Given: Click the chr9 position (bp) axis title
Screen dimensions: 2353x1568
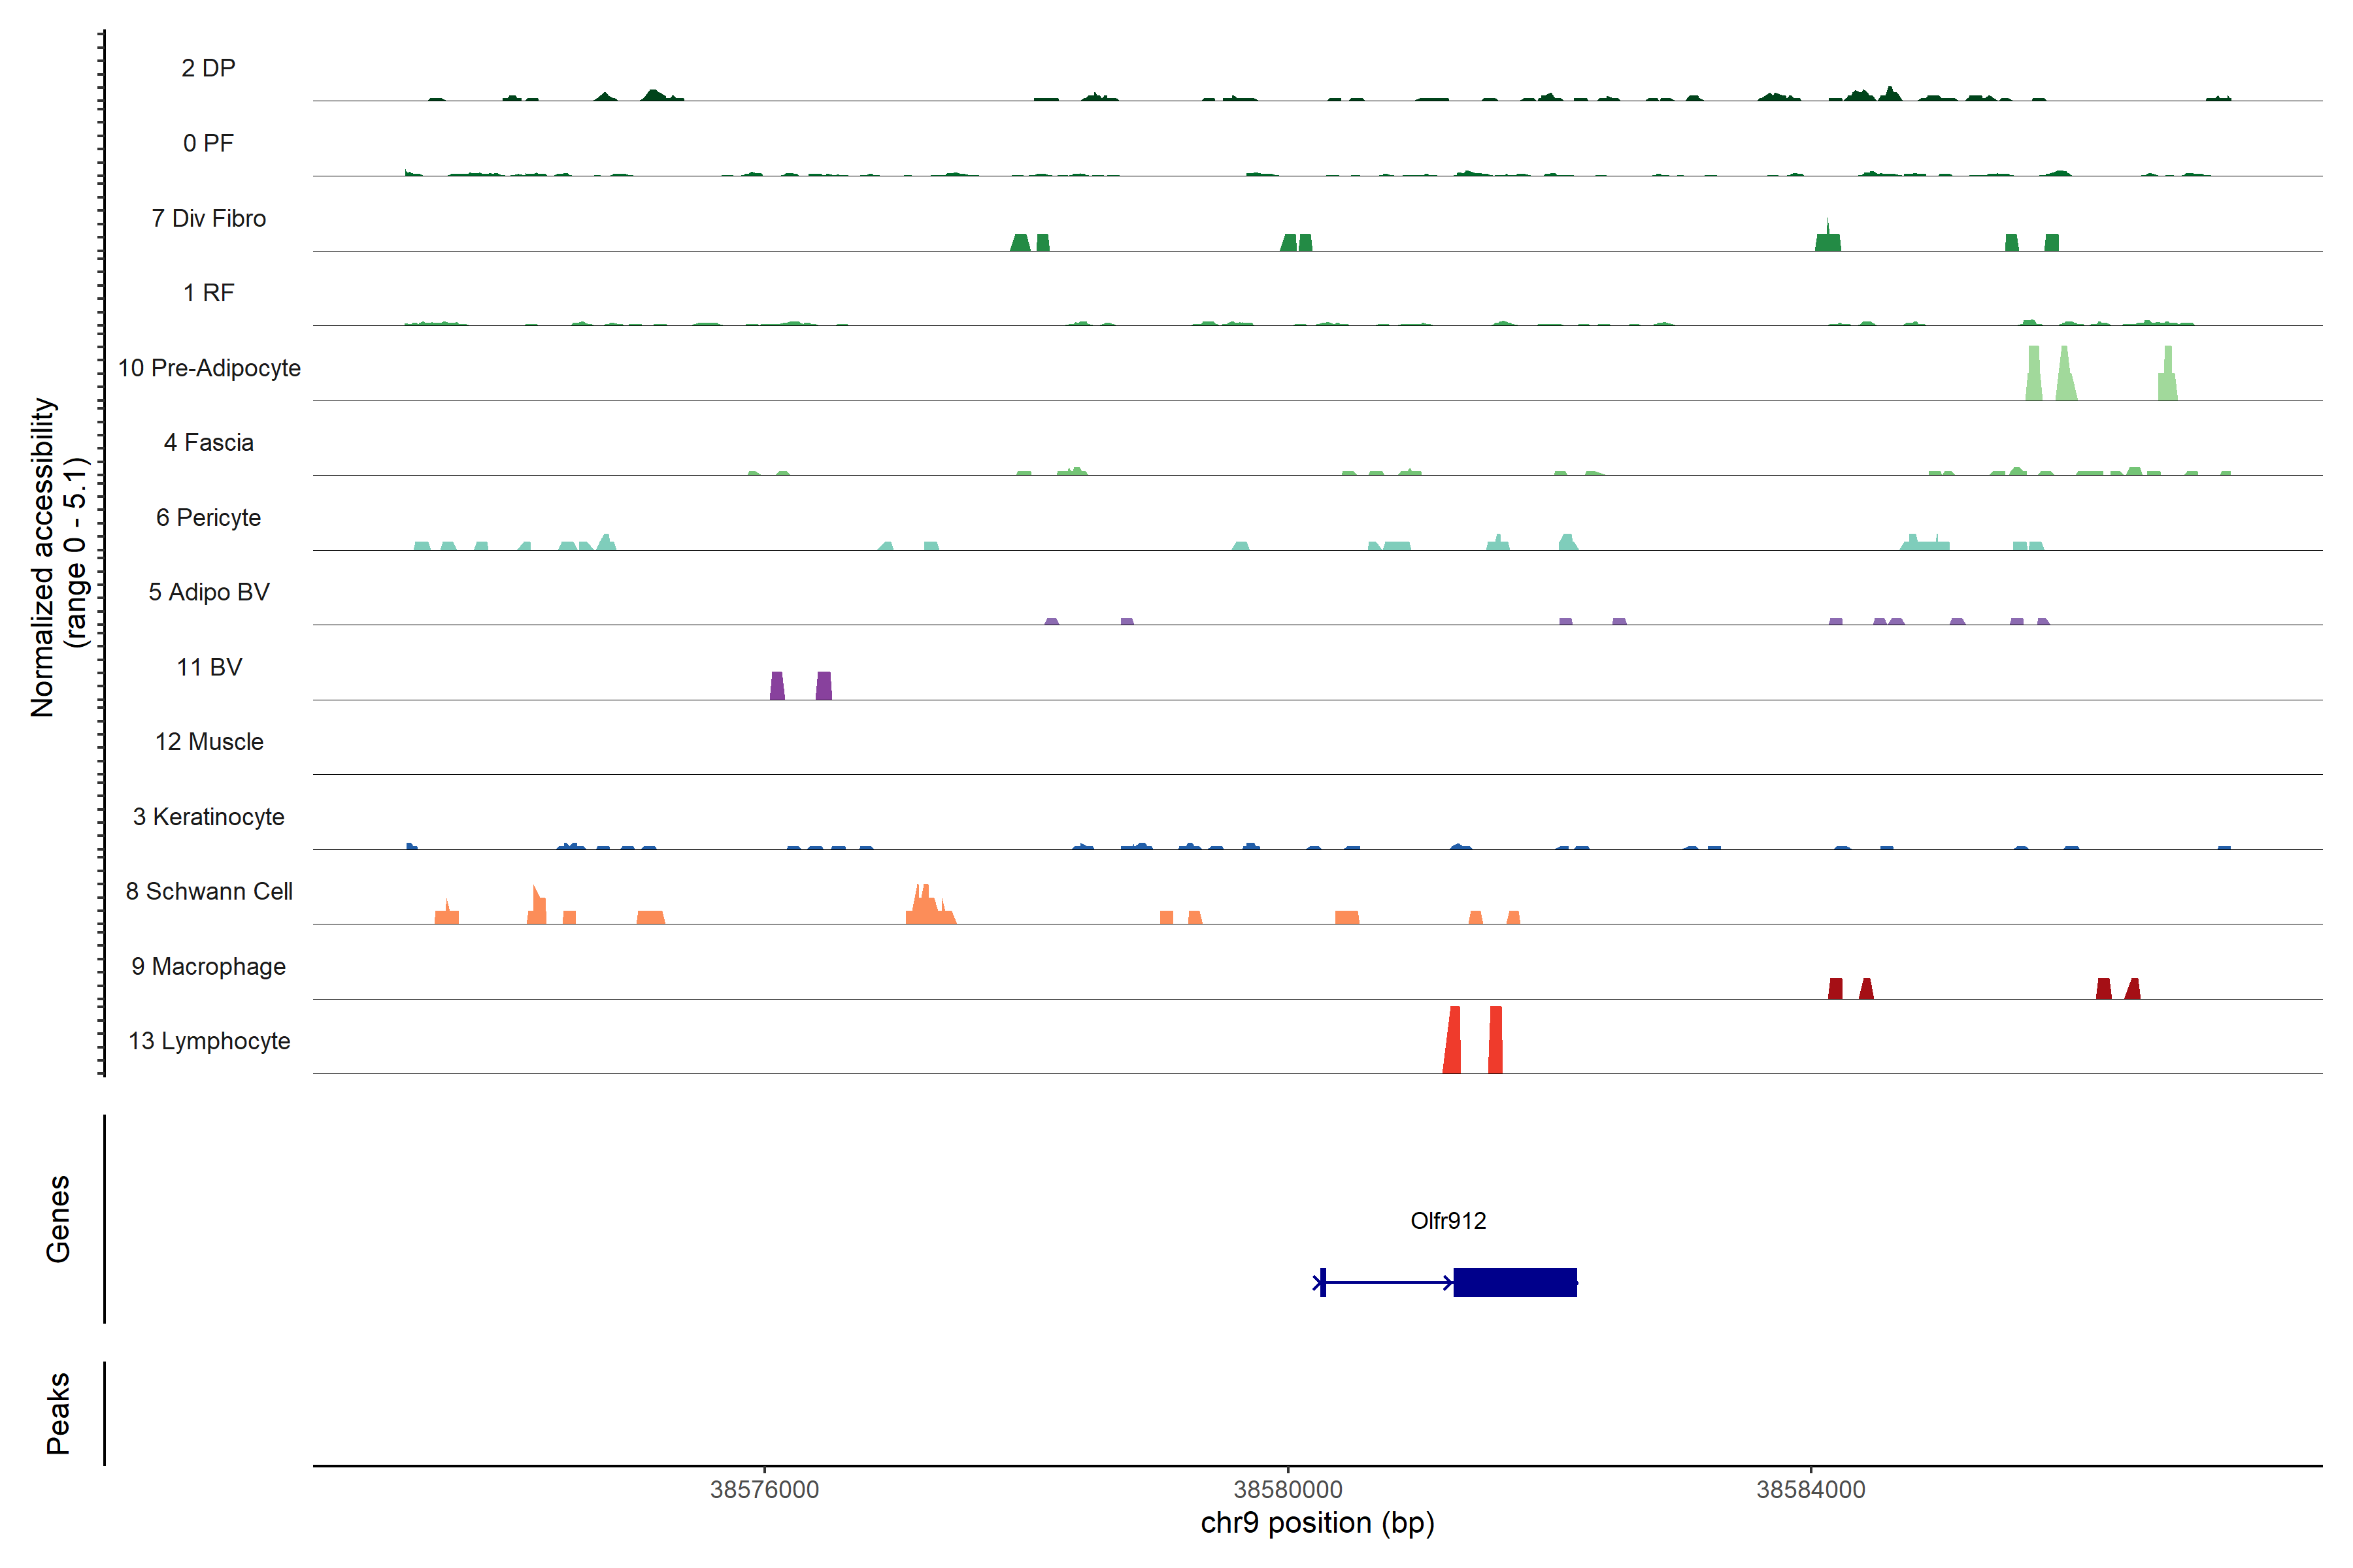Looking at the screenshot, I should pyautogui.click(x=1318, y=1523).
